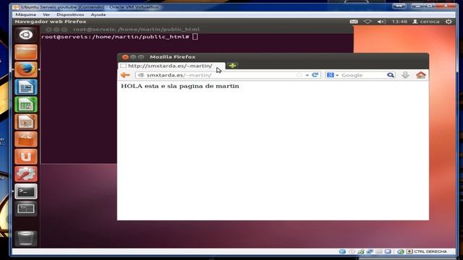
Task: Click the terminal command prompt line
Action: pos(119,37)
